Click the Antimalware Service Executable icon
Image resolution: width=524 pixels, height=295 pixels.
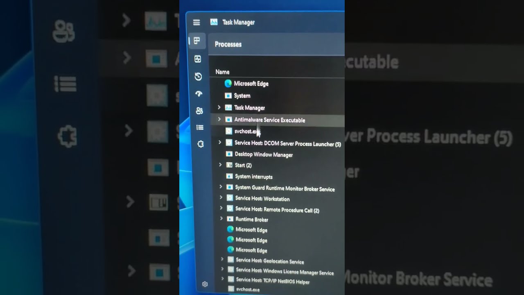click(x=228, y=120)
